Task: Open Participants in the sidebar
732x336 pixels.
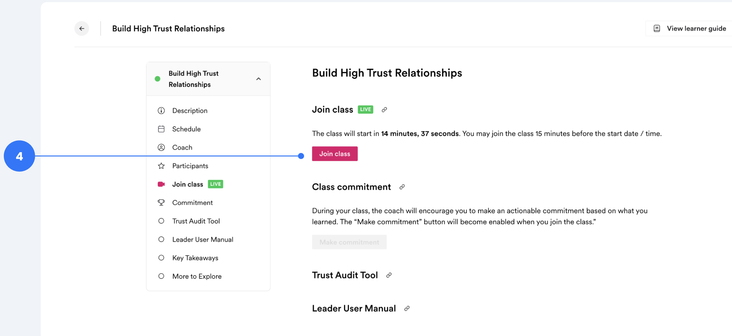Action: point(190,166)
